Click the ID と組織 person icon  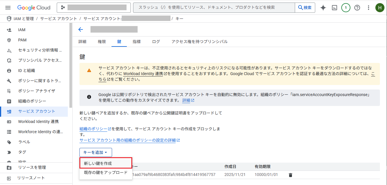click(x=9, y=71)
